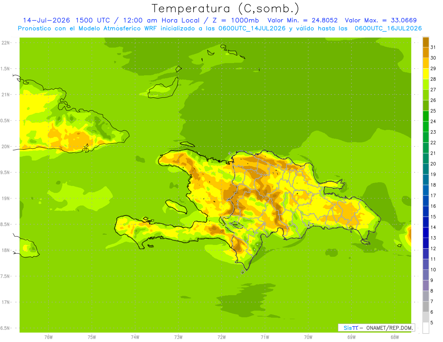Click the legend swatch between 26 and 27
The width and height of the screenshot is (443, 342).
click(426, 95)
